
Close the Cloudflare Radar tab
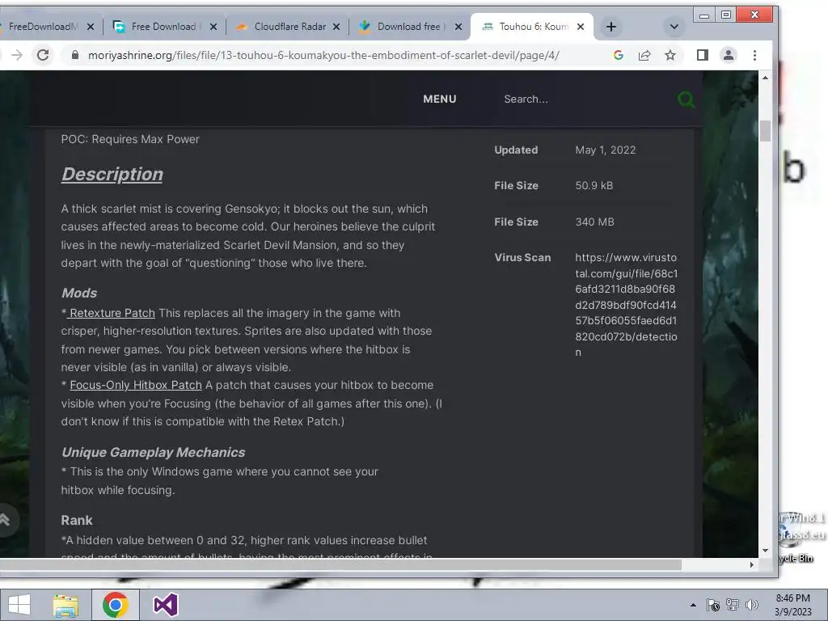coord(336,27)
